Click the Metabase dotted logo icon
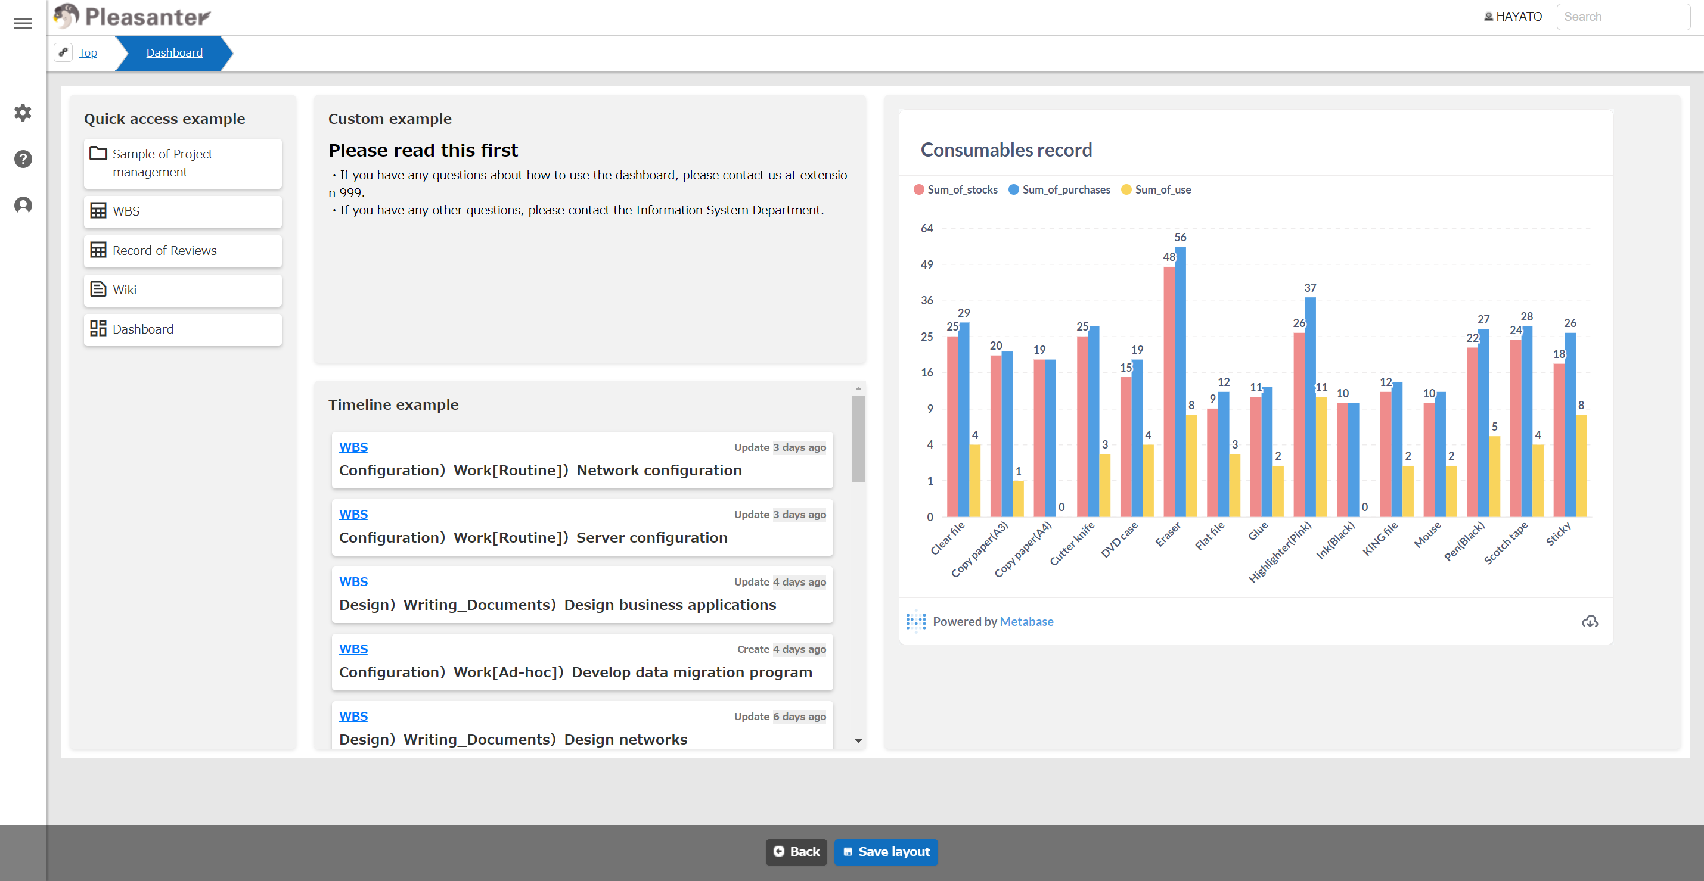Viewport: 1704px width, 881px height. pyautogui.click(x=915, y=622)
